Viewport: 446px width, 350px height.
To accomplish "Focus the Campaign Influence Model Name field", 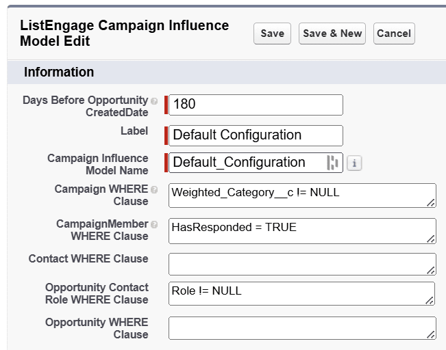I will click(256, 163).
